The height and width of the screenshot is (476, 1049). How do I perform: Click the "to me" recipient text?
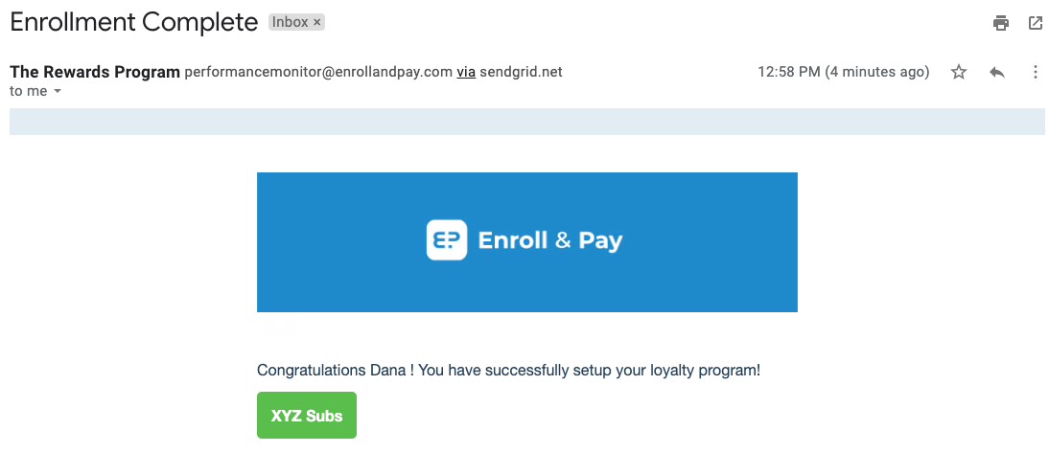(x=28, y=92)
